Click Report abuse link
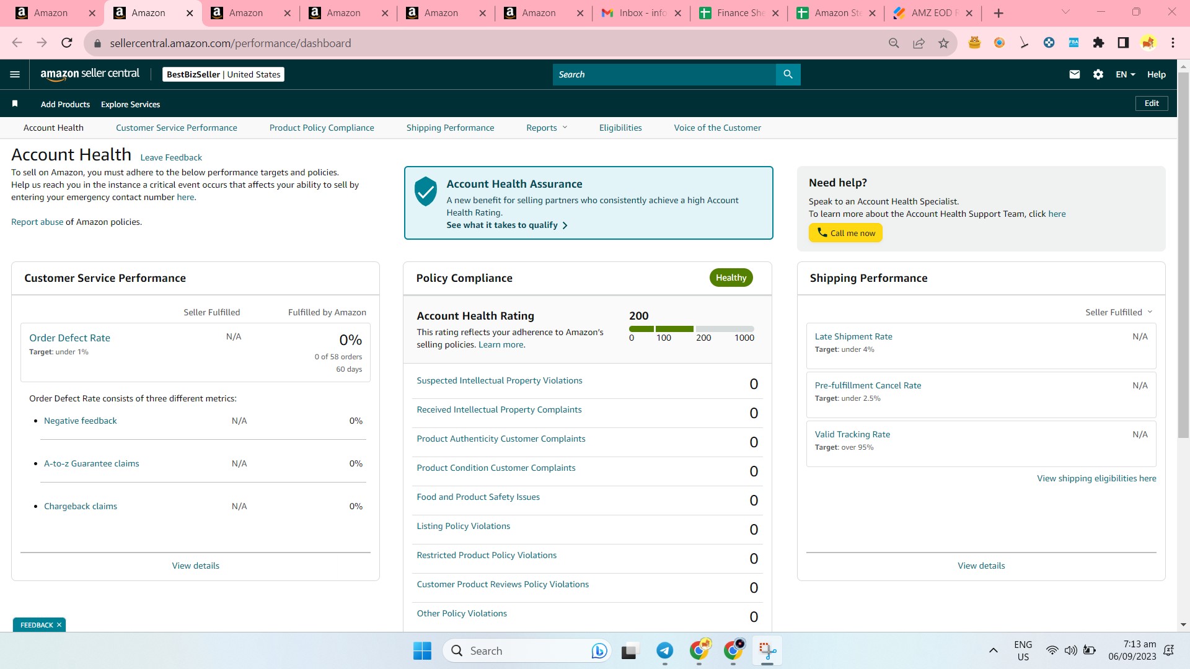 [37, 222]
